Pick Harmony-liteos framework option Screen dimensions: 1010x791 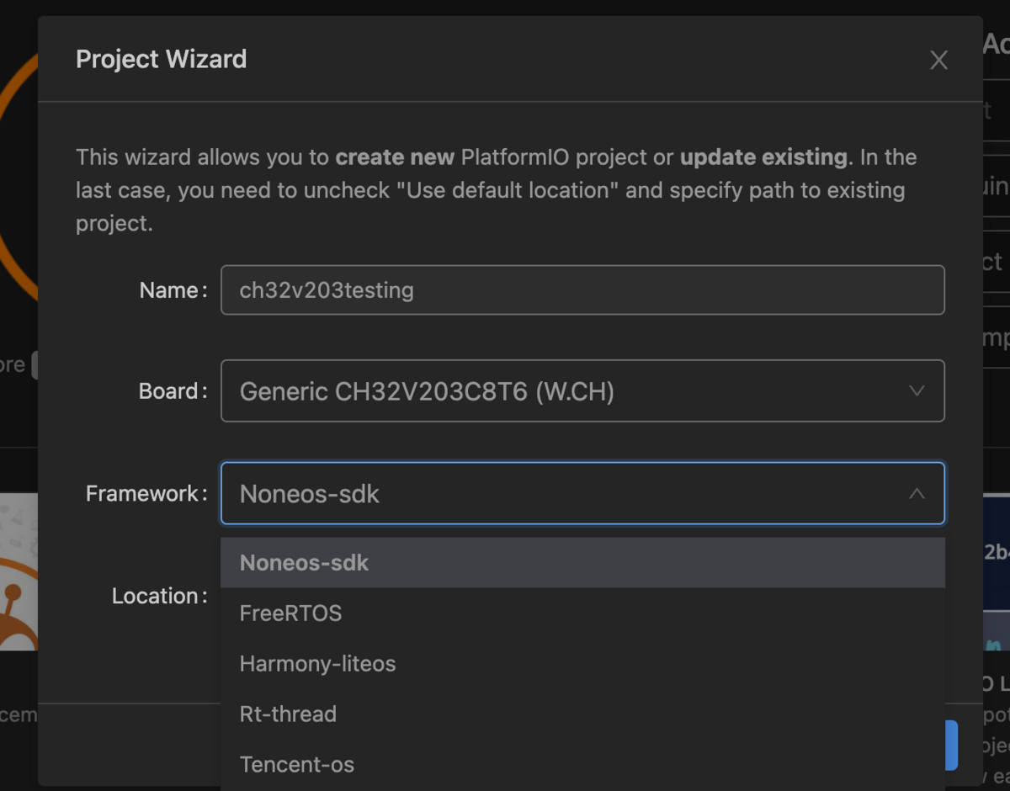pyautogui.click(x=582, y=664)
